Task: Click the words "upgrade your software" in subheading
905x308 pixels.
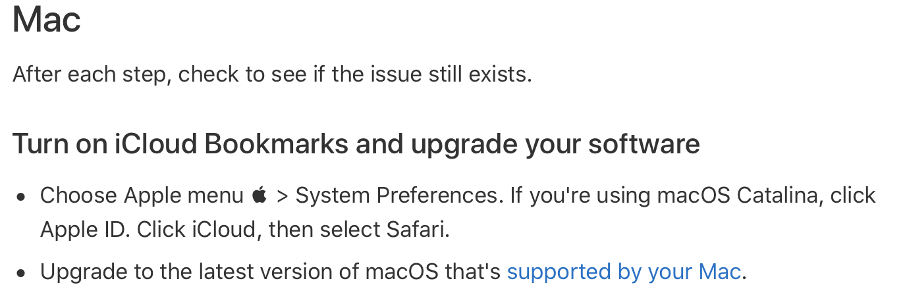Action: coord(556,143)
